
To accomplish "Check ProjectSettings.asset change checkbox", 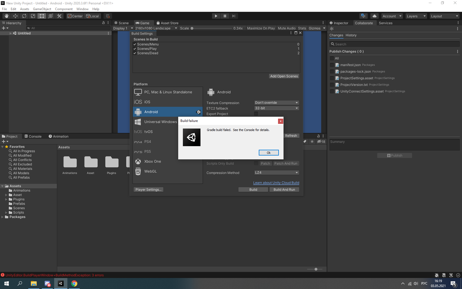I will [x=332, y=78].
